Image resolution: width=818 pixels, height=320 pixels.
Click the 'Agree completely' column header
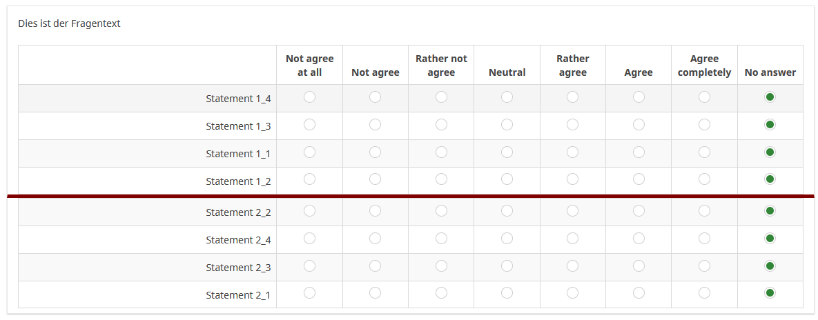pos(704,66)
